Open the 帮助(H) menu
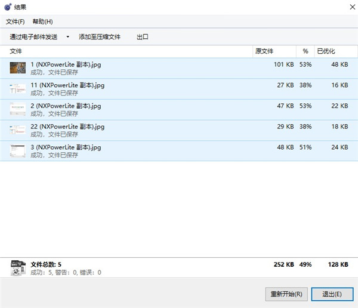Image resolution: width=358 pixels, height=308 pixels. click(x=42, y=22)
